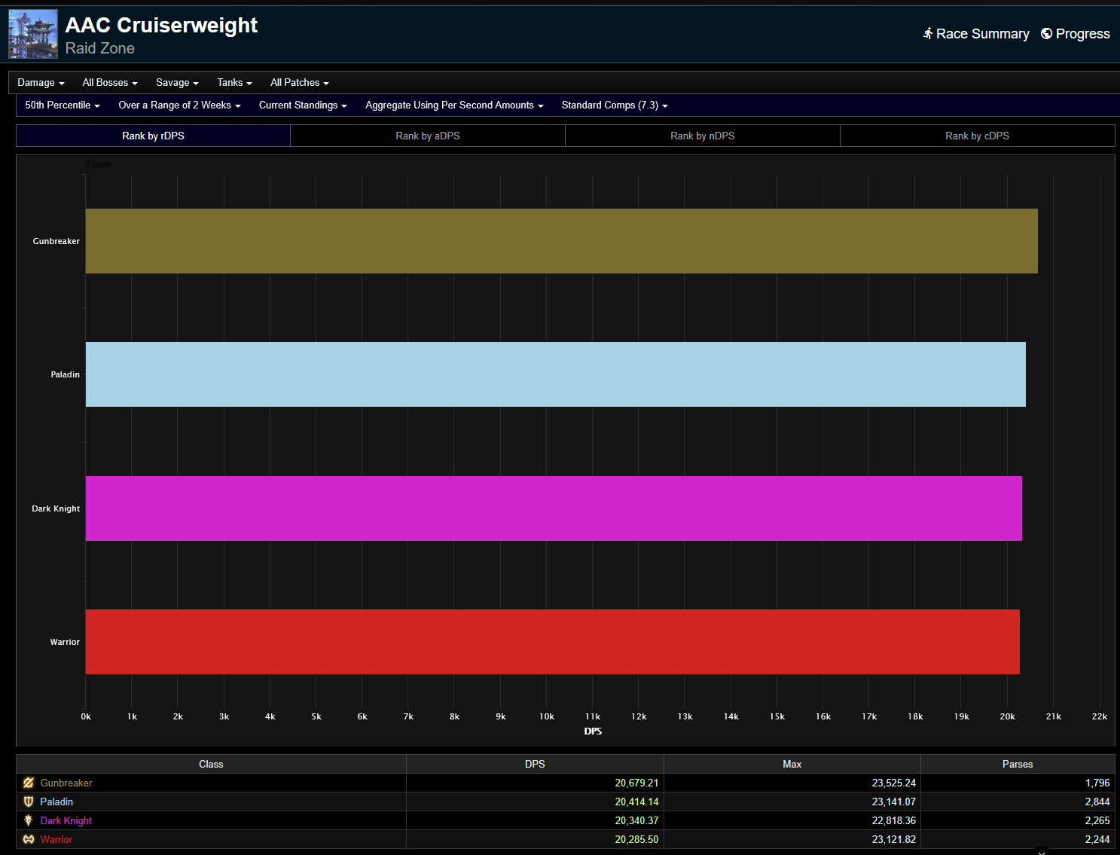1120x855 pixels.
Task: Click the Paladin shield job icon in the table
Action: [x=29, y=802]
